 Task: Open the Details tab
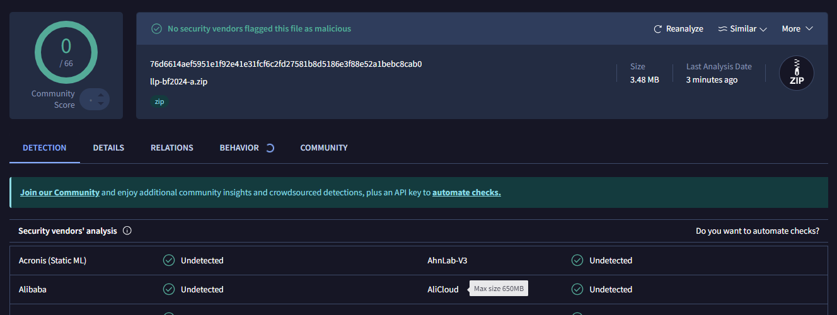click(108, 148)
